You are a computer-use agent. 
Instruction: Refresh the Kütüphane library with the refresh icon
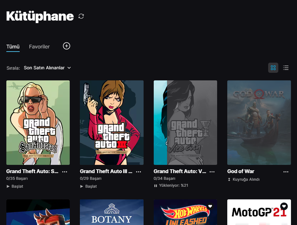tap(81, 16)
